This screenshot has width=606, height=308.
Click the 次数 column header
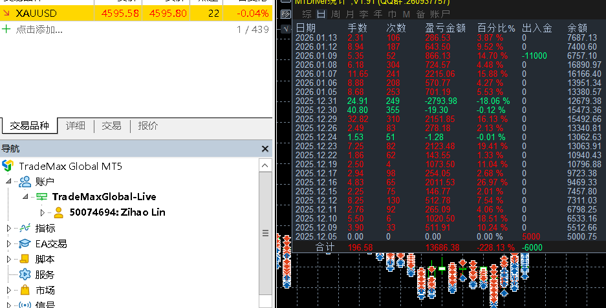[x=396, y=28]
